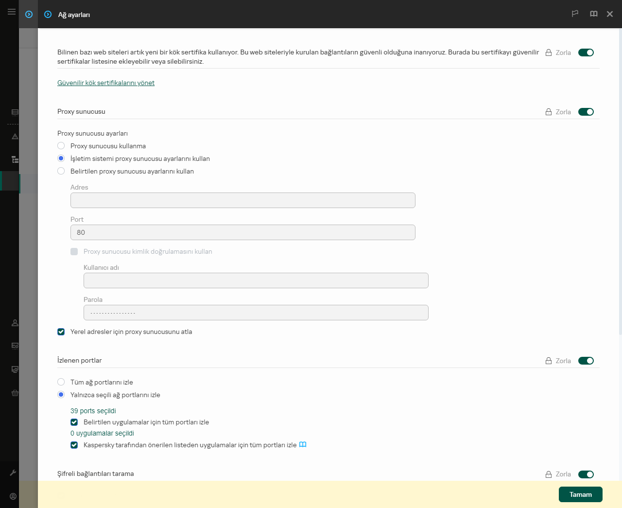Toggle the İzlenen portlar Zorla switch

586,361
